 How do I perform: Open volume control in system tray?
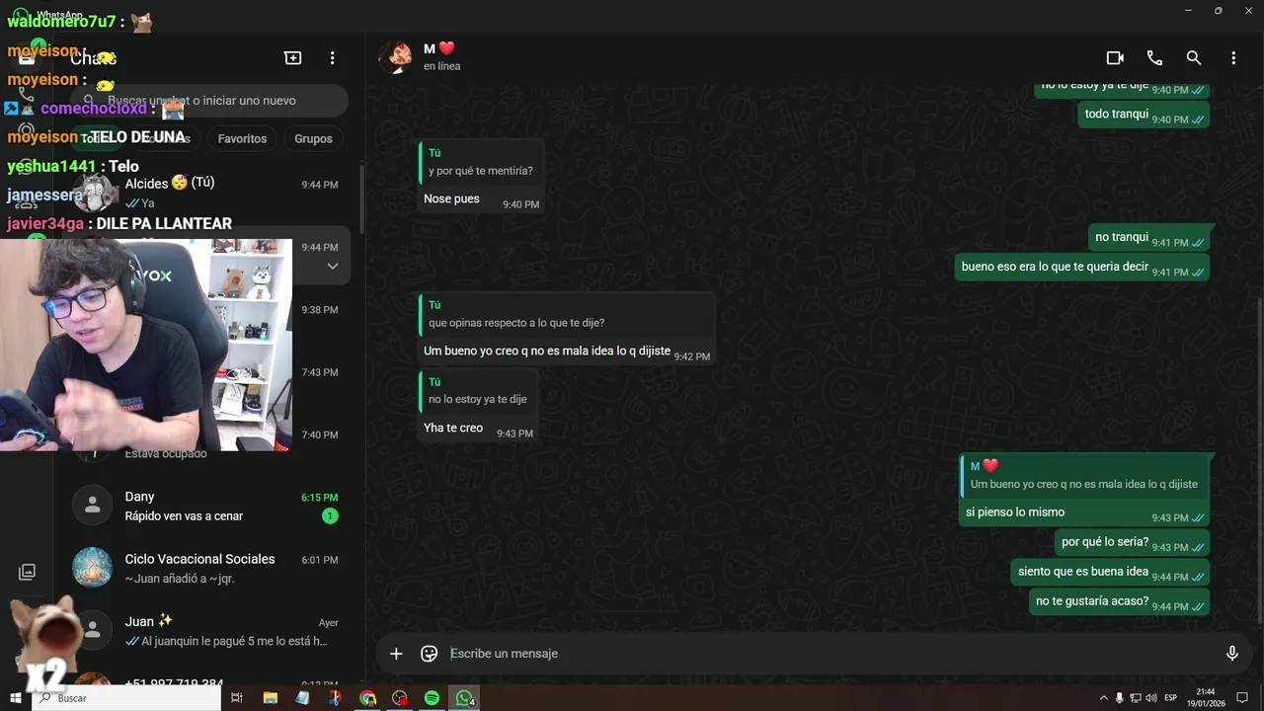(1150, 698)
